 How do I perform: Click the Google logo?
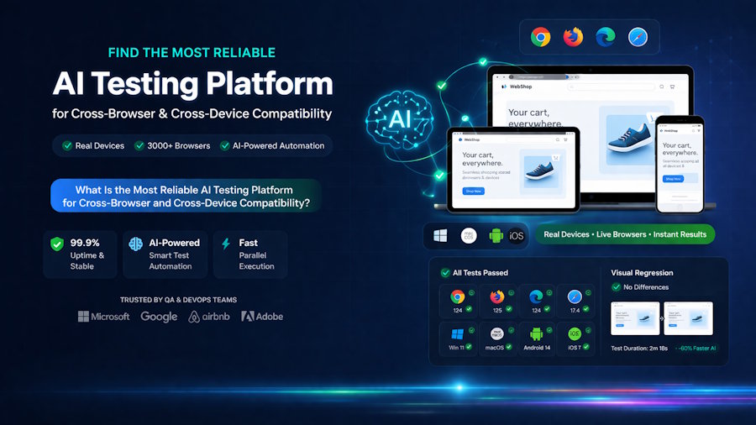(159, 317)
